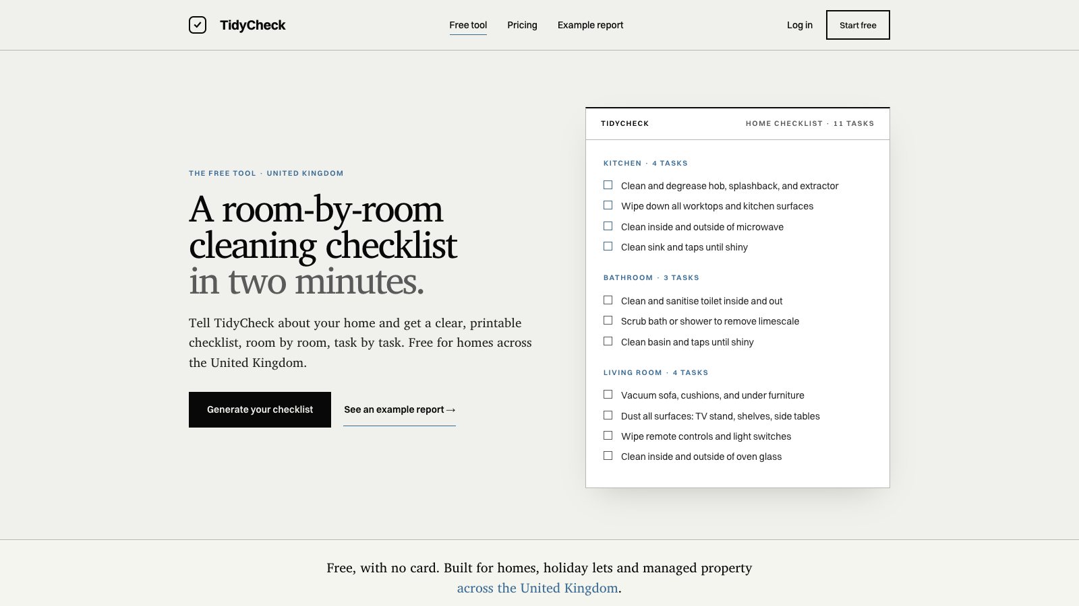Viewport: 1079px width, 606px height.
Task: Click the 'across the United Kingdom' blue text
Action: coord(537,588)
